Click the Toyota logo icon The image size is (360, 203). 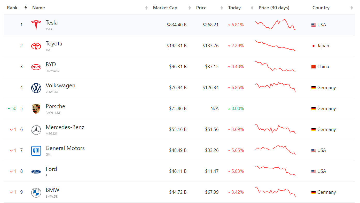pos(36,46)
